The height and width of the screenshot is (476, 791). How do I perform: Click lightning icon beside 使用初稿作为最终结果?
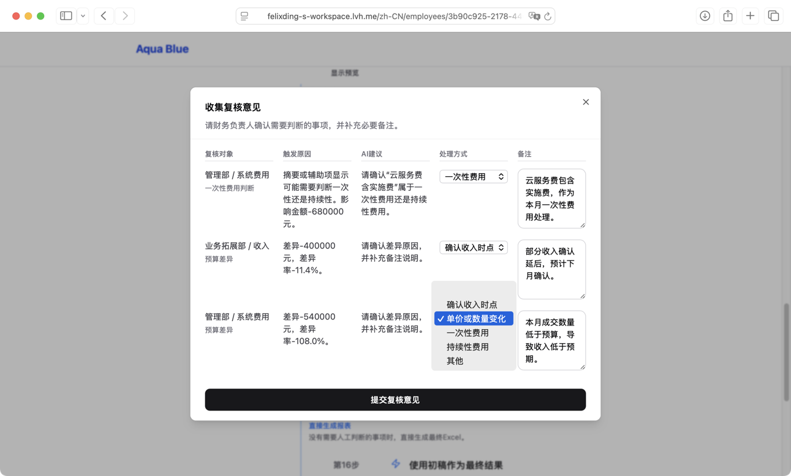396,464
